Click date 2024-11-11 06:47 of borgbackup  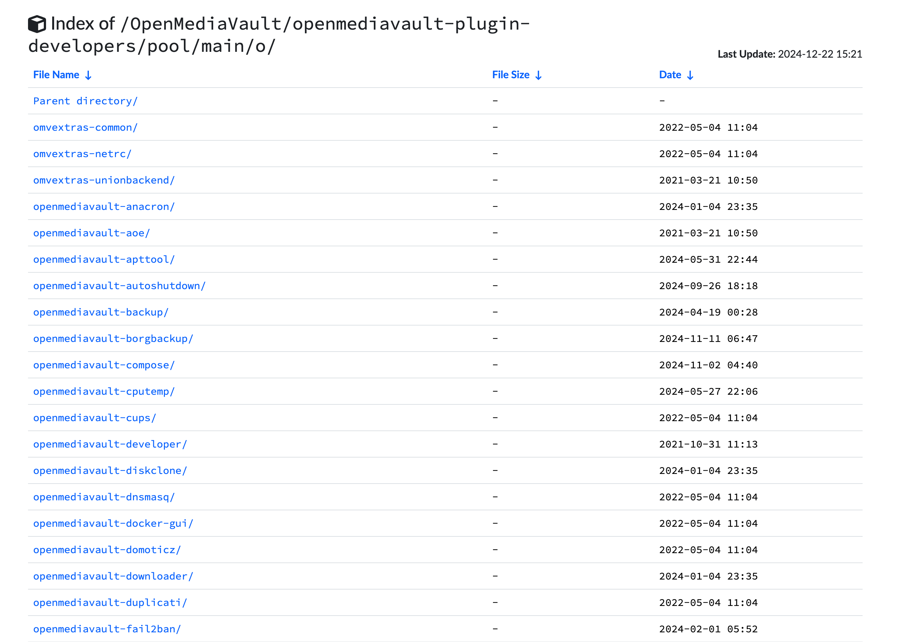point(708,339)
